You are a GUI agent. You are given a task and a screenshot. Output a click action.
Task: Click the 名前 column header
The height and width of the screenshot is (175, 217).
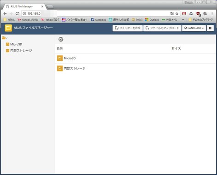click(x=59, y=48)
